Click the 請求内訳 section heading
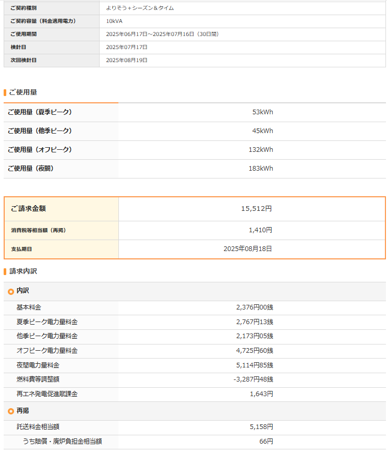This screenshot has height=452, width=387. pyautogui.click(x=23, y=271)
